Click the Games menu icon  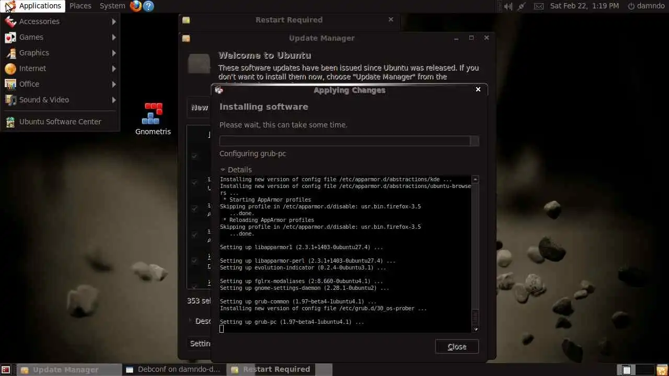click(10, 37)
